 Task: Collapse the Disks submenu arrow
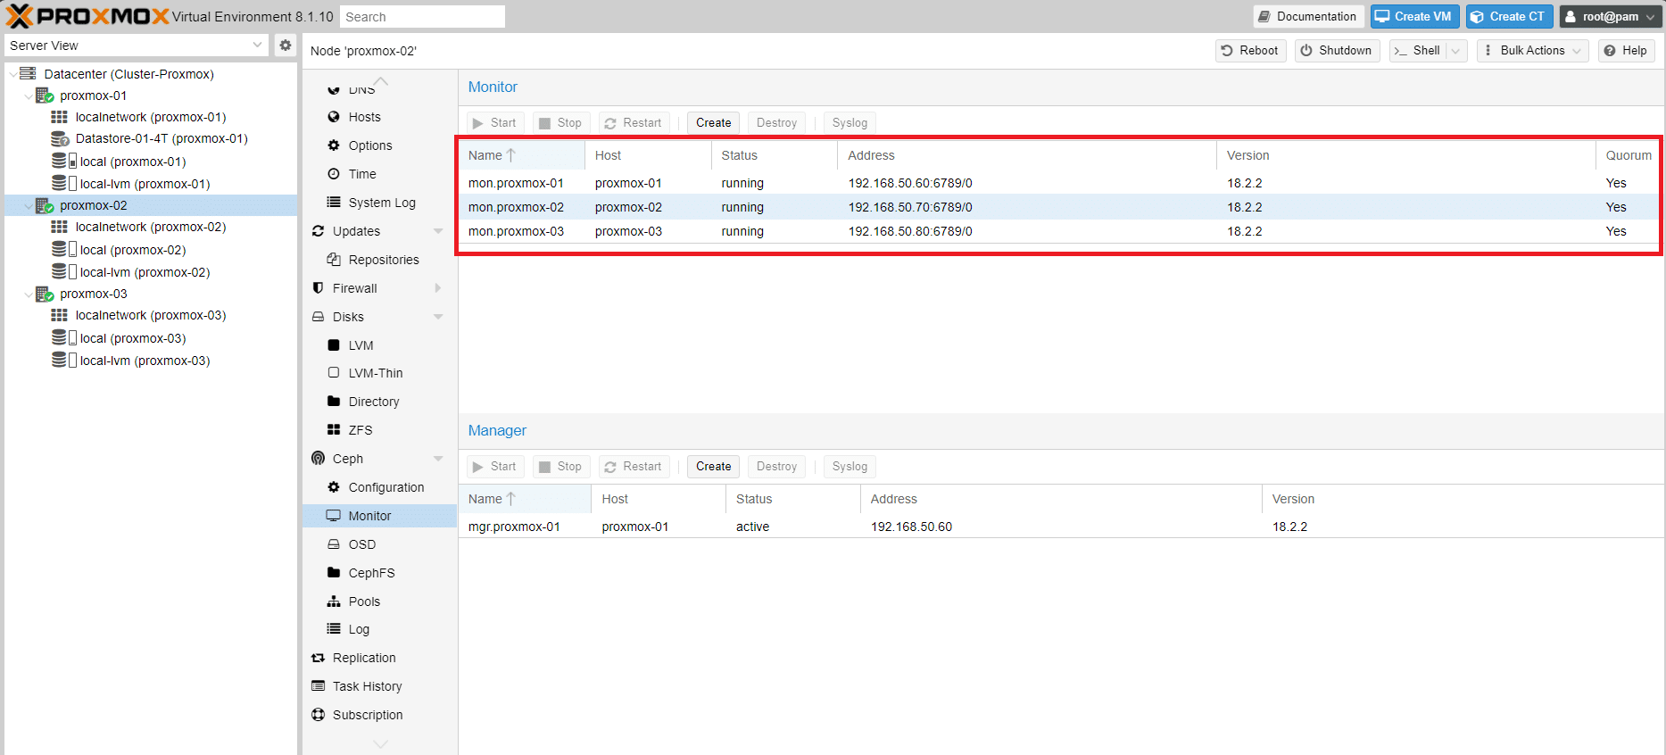pos(438,317)
